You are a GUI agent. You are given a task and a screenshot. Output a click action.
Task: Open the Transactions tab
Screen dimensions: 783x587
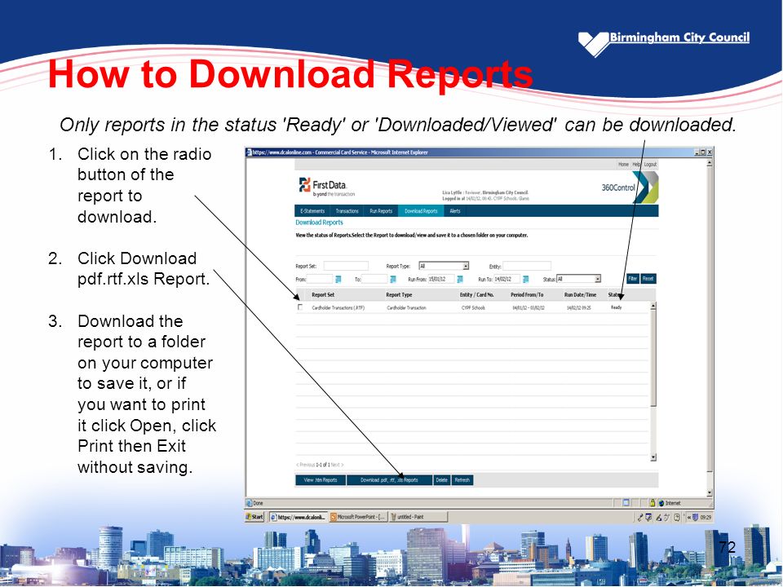(347, 211)
